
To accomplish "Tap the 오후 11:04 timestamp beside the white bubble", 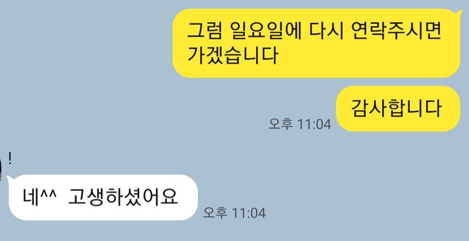I will click(234, 213).
